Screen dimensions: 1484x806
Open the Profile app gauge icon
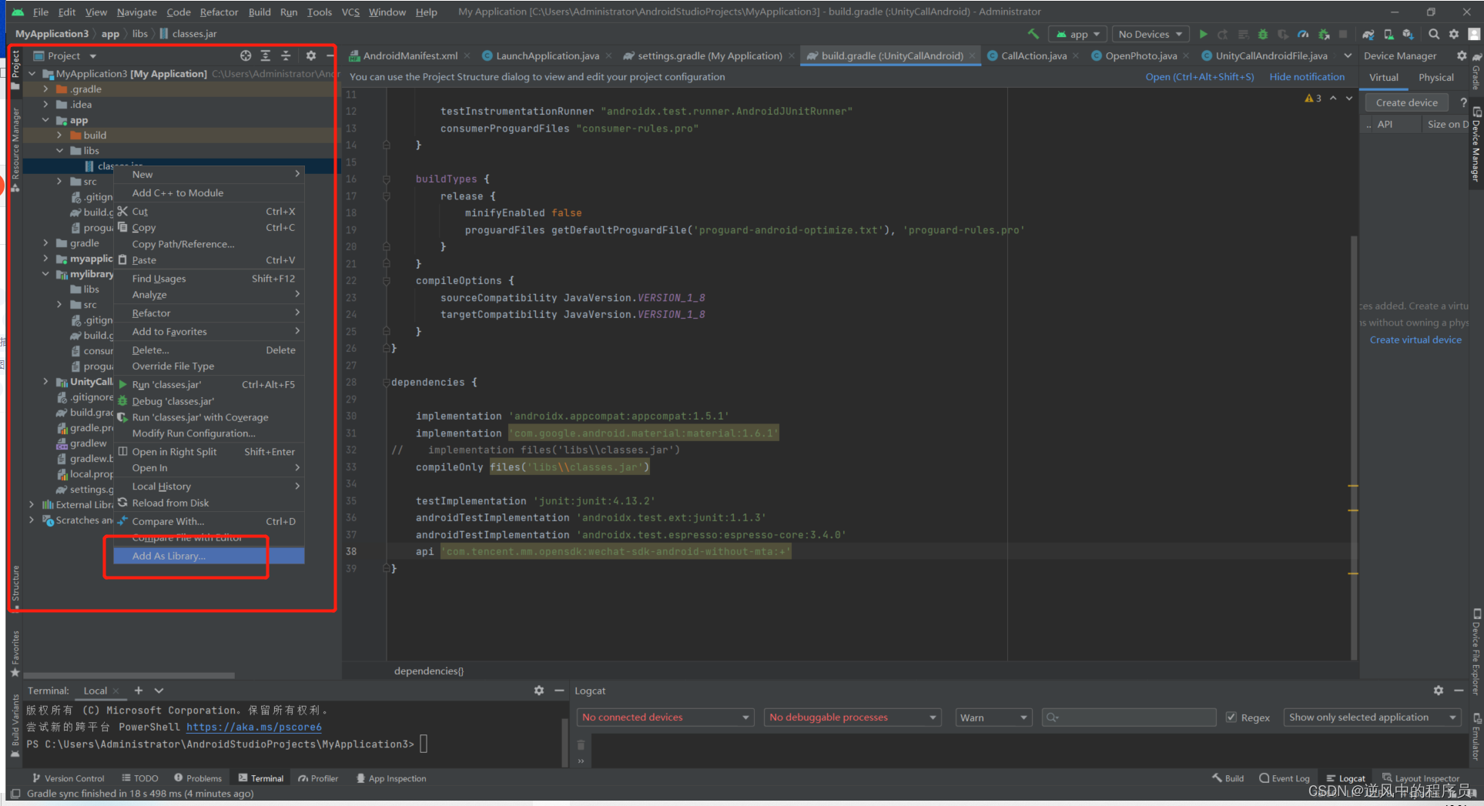click(x=1303, y=34)
